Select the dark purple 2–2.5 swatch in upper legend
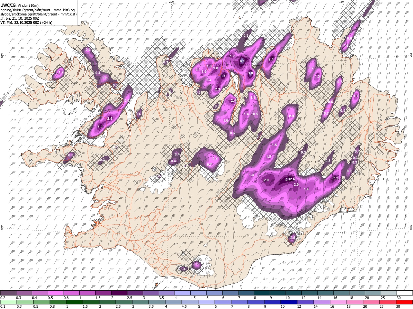 pyautogui.click(x=119, y=293)
